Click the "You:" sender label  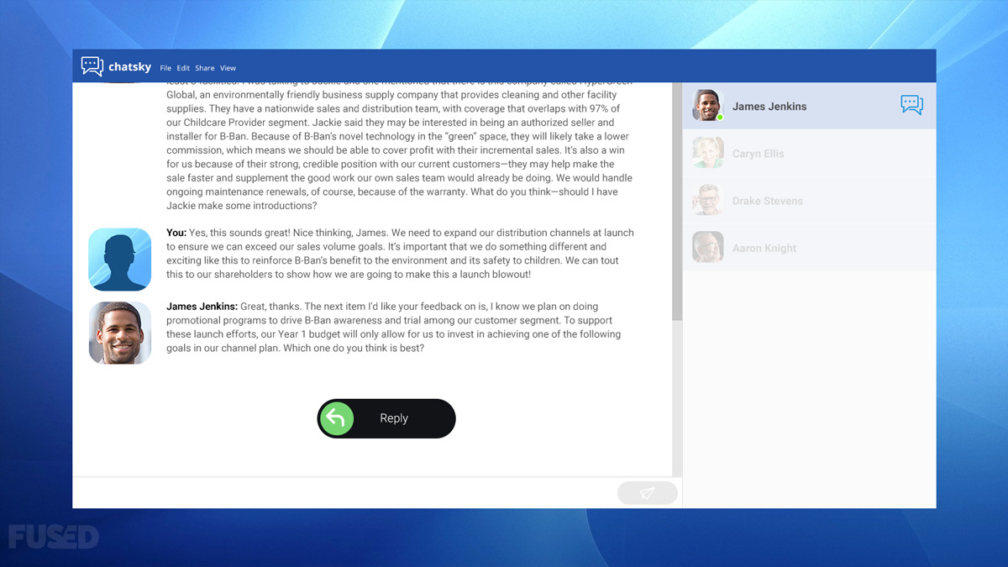(176, 233)
